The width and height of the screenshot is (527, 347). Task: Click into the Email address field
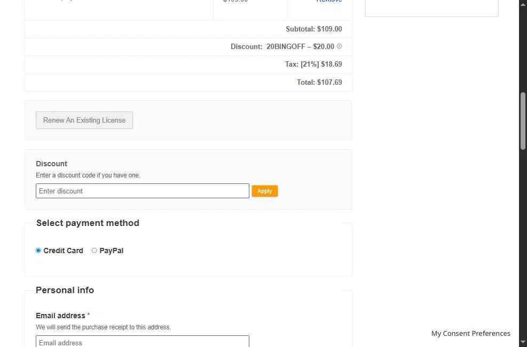(143, 341)
